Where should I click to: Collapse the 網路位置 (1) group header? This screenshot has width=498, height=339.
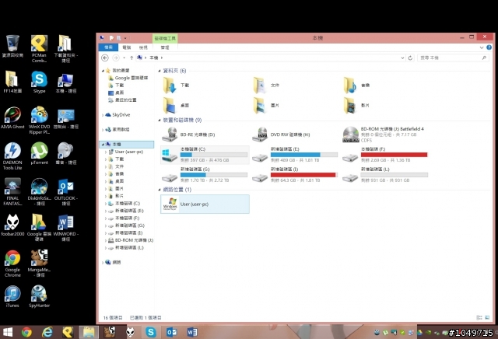coord(160,190)
